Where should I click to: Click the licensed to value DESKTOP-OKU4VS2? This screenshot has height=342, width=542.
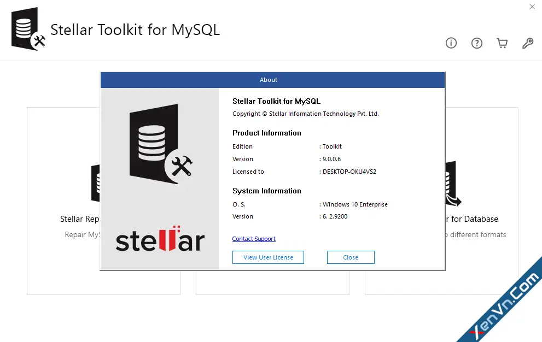(x=349, y=172)
